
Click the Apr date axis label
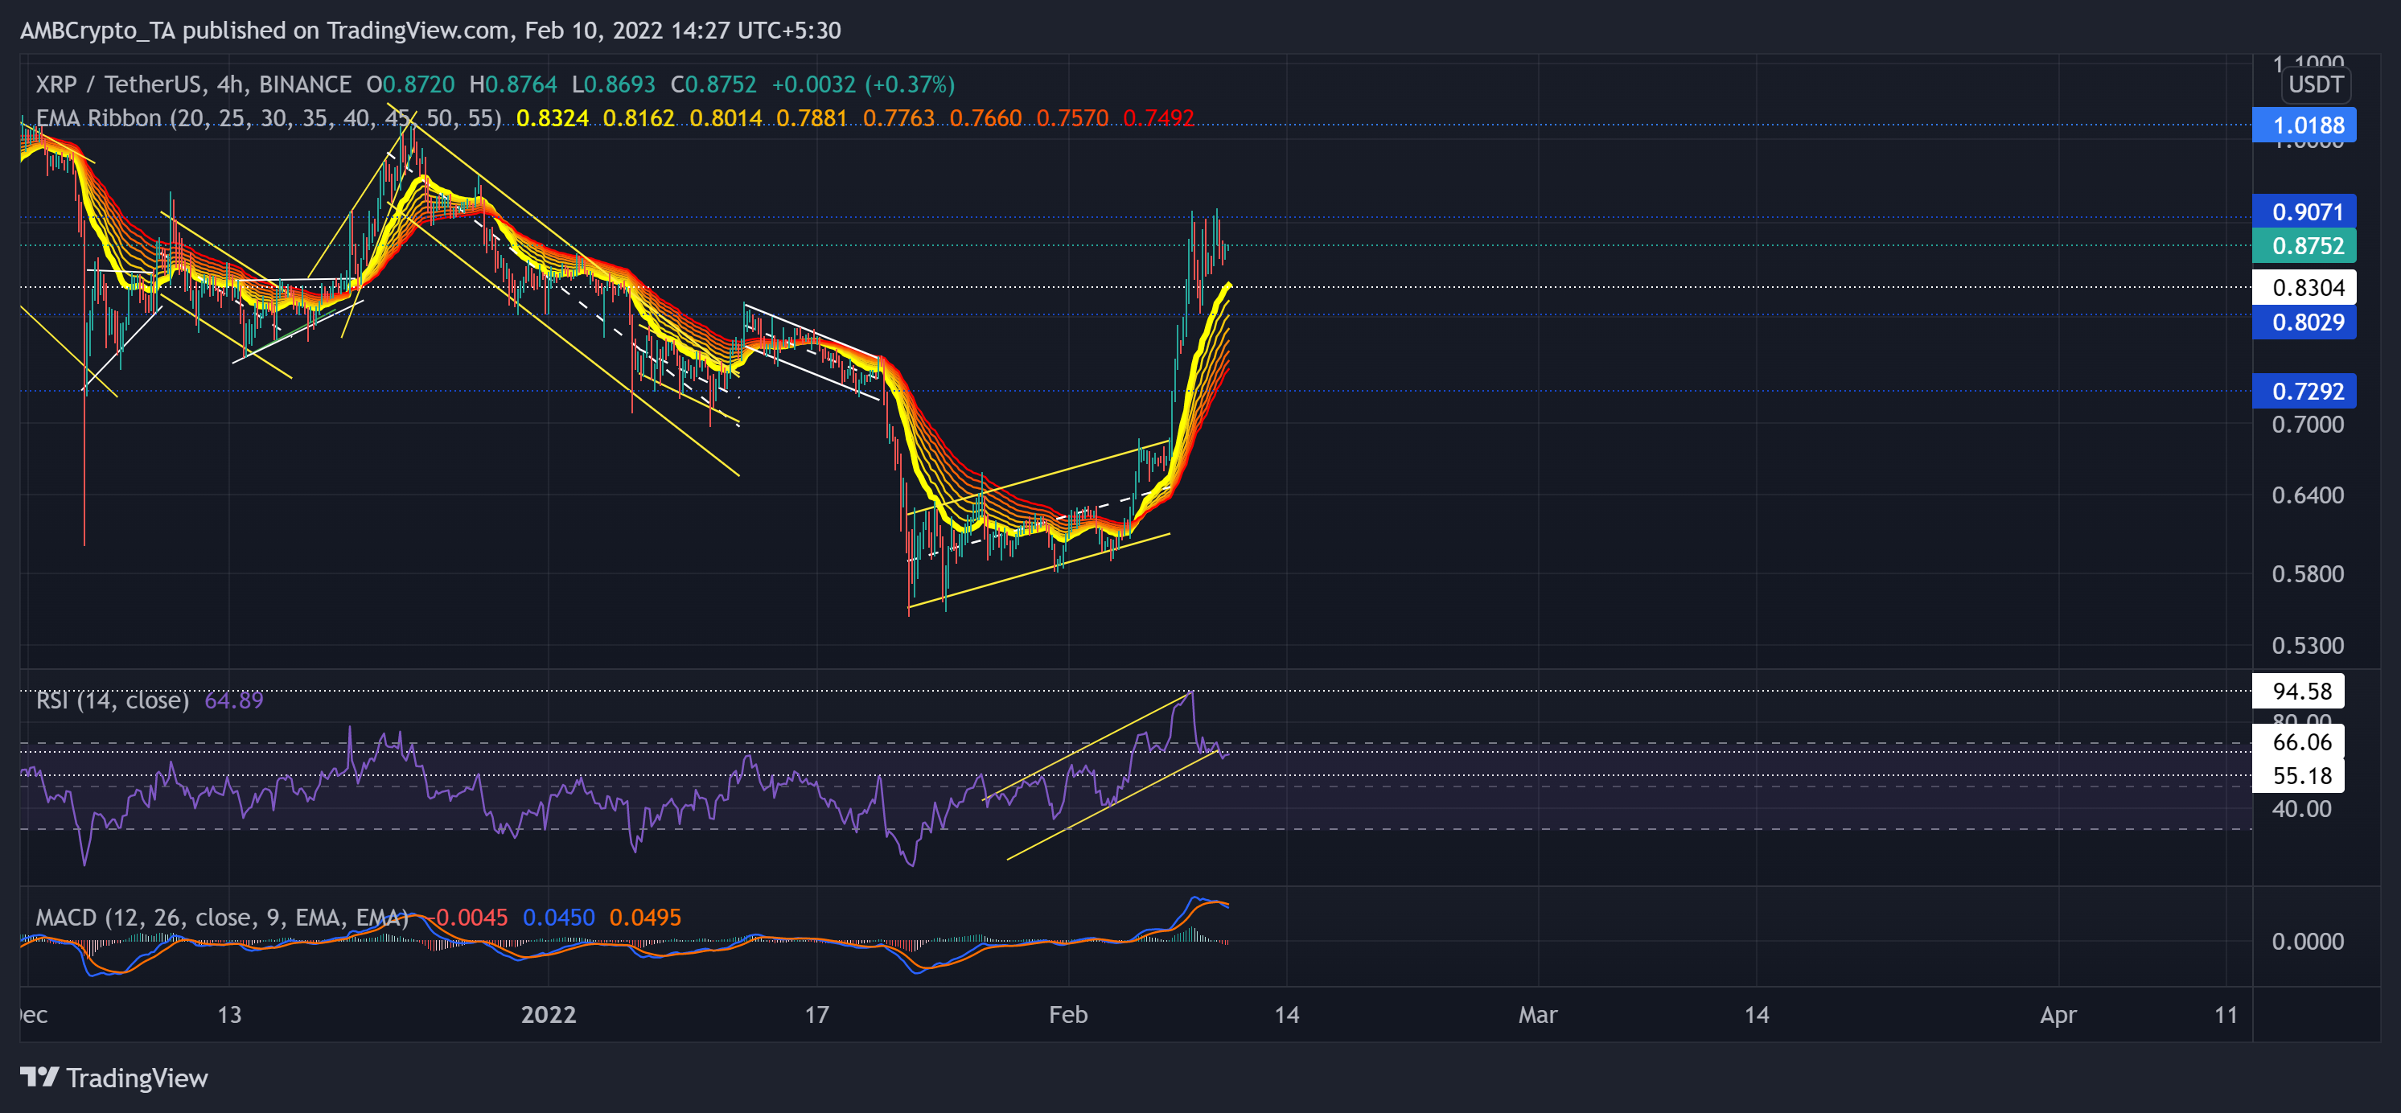click(2057, 1014)
